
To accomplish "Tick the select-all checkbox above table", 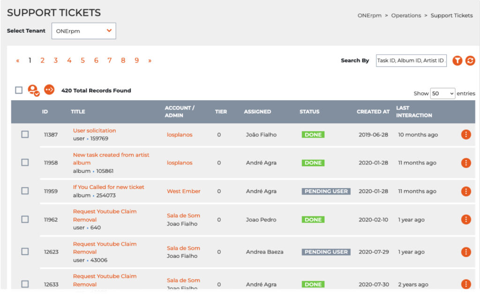I will [x=19, y=90].
